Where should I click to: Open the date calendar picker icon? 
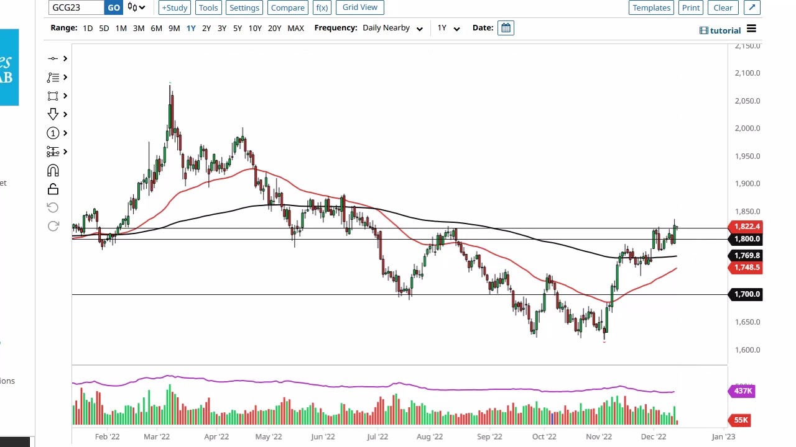click(x=506, y=28)
